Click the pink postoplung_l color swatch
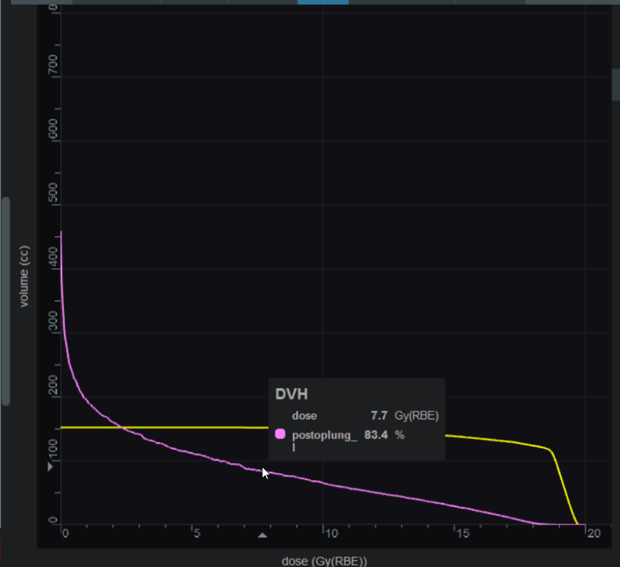This screenshot has height=567, width=620. [280, 435]
